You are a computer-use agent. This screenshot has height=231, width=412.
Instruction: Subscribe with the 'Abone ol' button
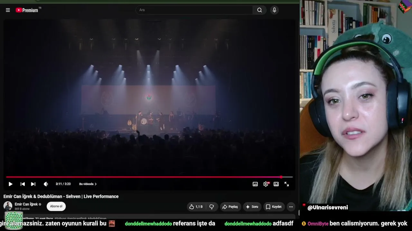click(56, 206)
